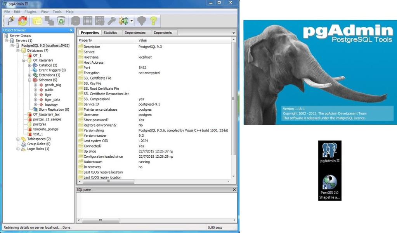Open the object Properties toolbar icon

[x=37, y=21]
